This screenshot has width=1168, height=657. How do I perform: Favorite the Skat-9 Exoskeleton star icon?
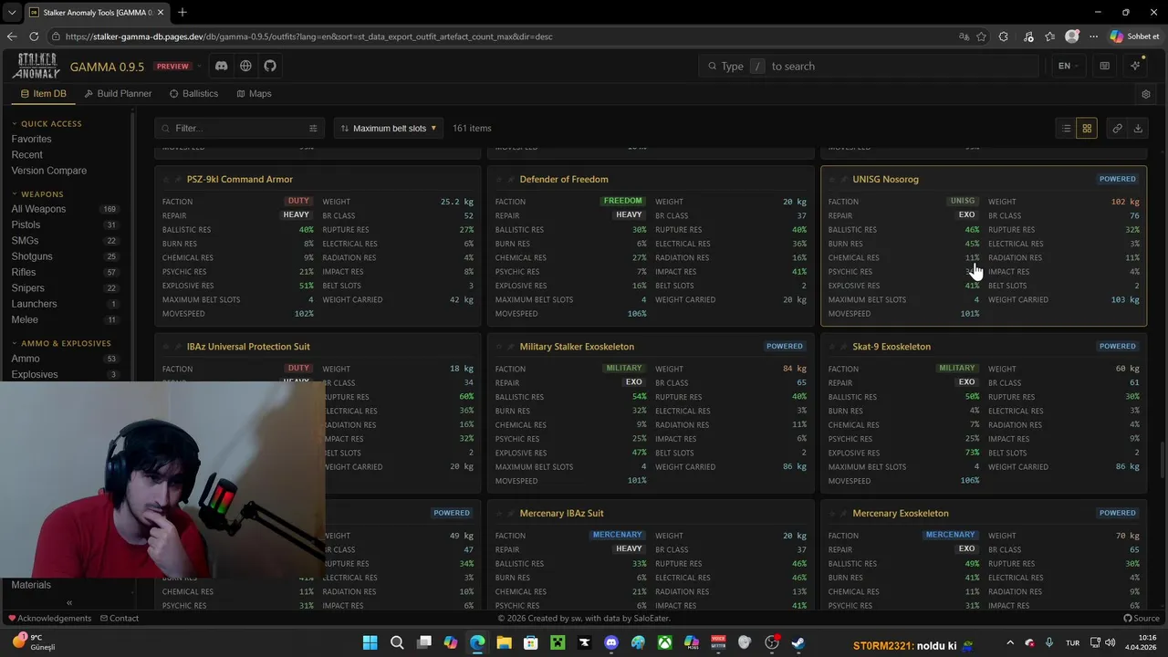(x=832, y=347)
